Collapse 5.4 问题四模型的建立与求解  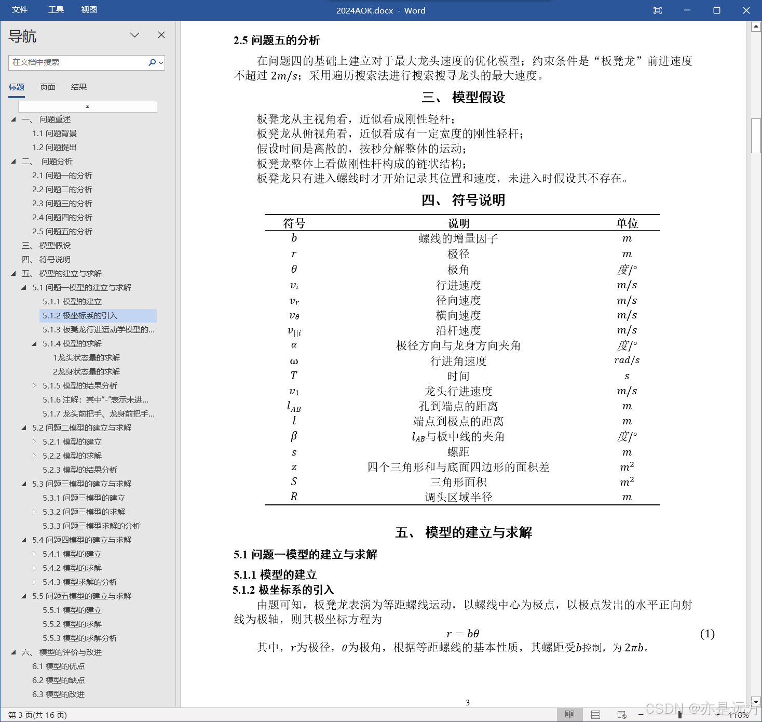(24, 540)
